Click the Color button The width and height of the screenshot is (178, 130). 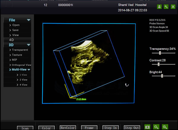pos(47,128)
